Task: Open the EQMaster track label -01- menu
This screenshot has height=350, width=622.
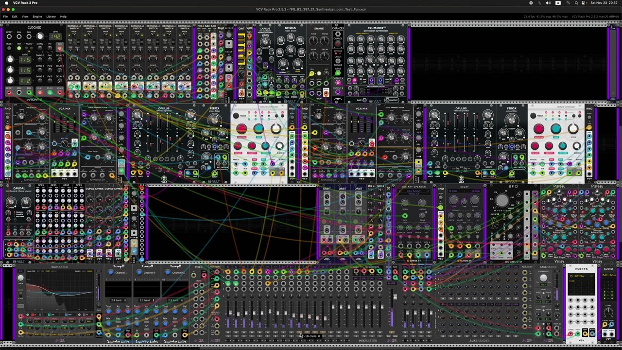Action: (20, 271)
